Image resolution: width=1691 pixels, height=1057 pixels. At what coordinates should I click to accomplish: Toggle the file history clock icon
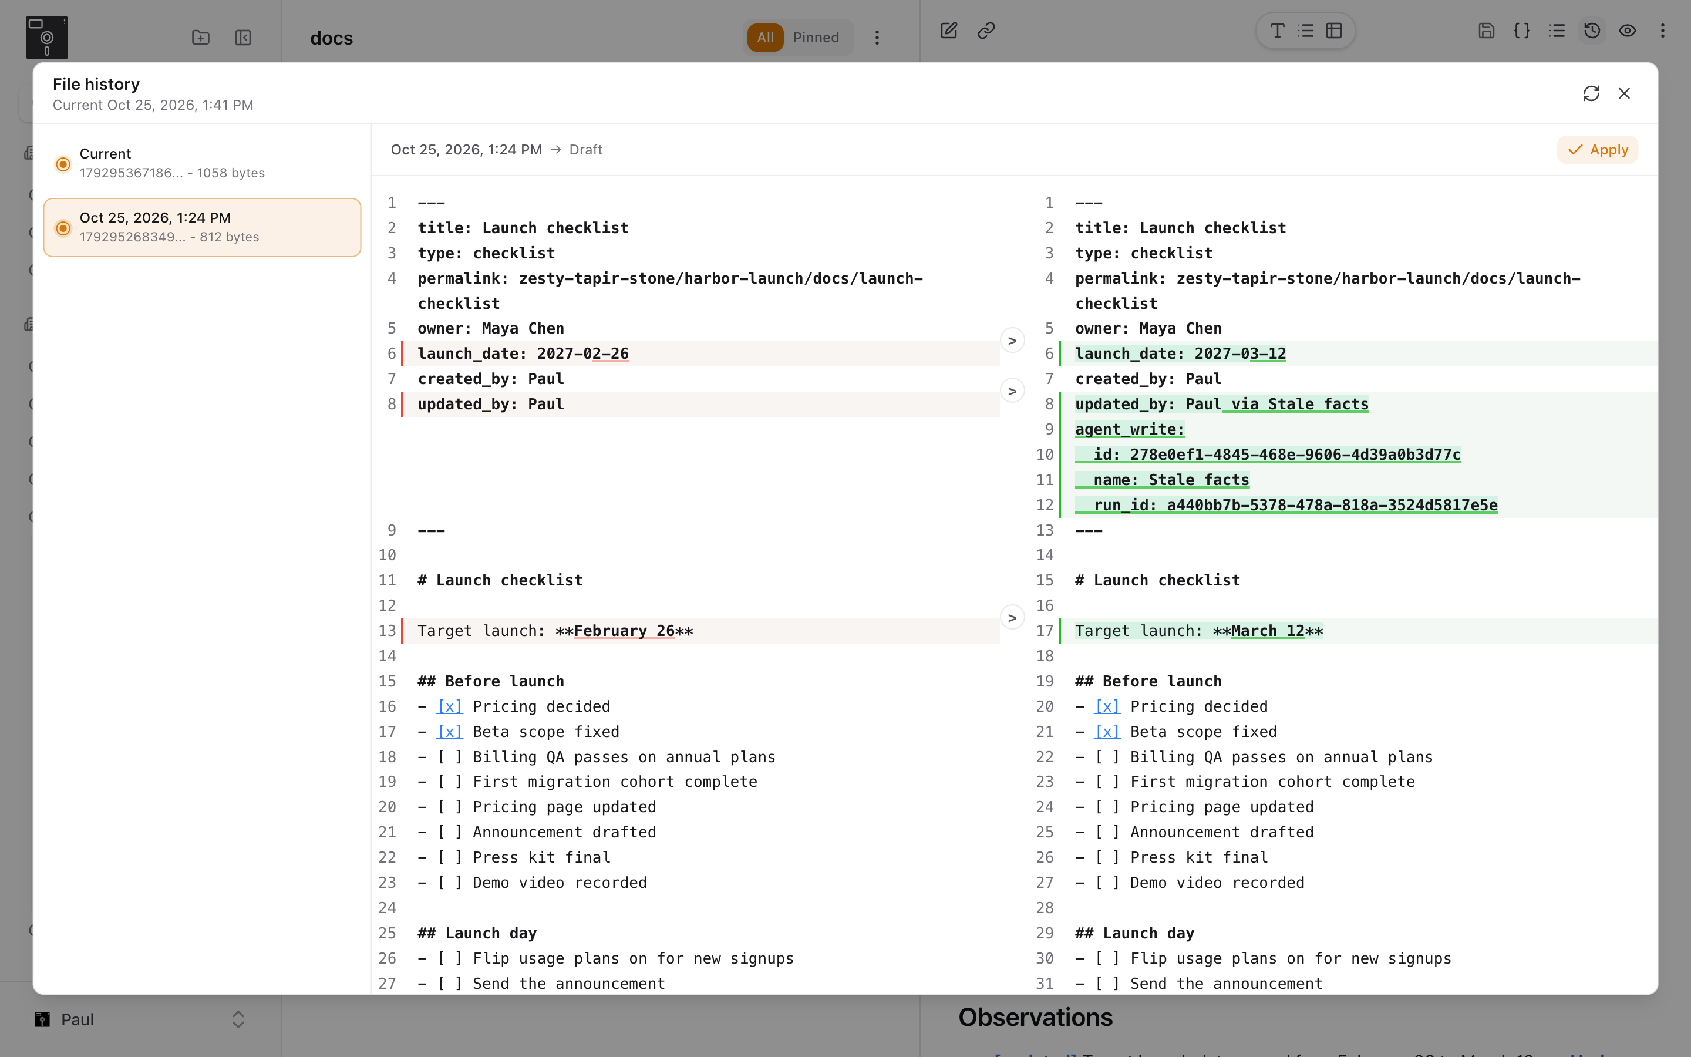tap(1592, 31)
